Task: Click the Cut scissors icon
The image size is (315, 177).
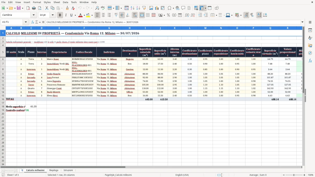Action: point(47,8)
